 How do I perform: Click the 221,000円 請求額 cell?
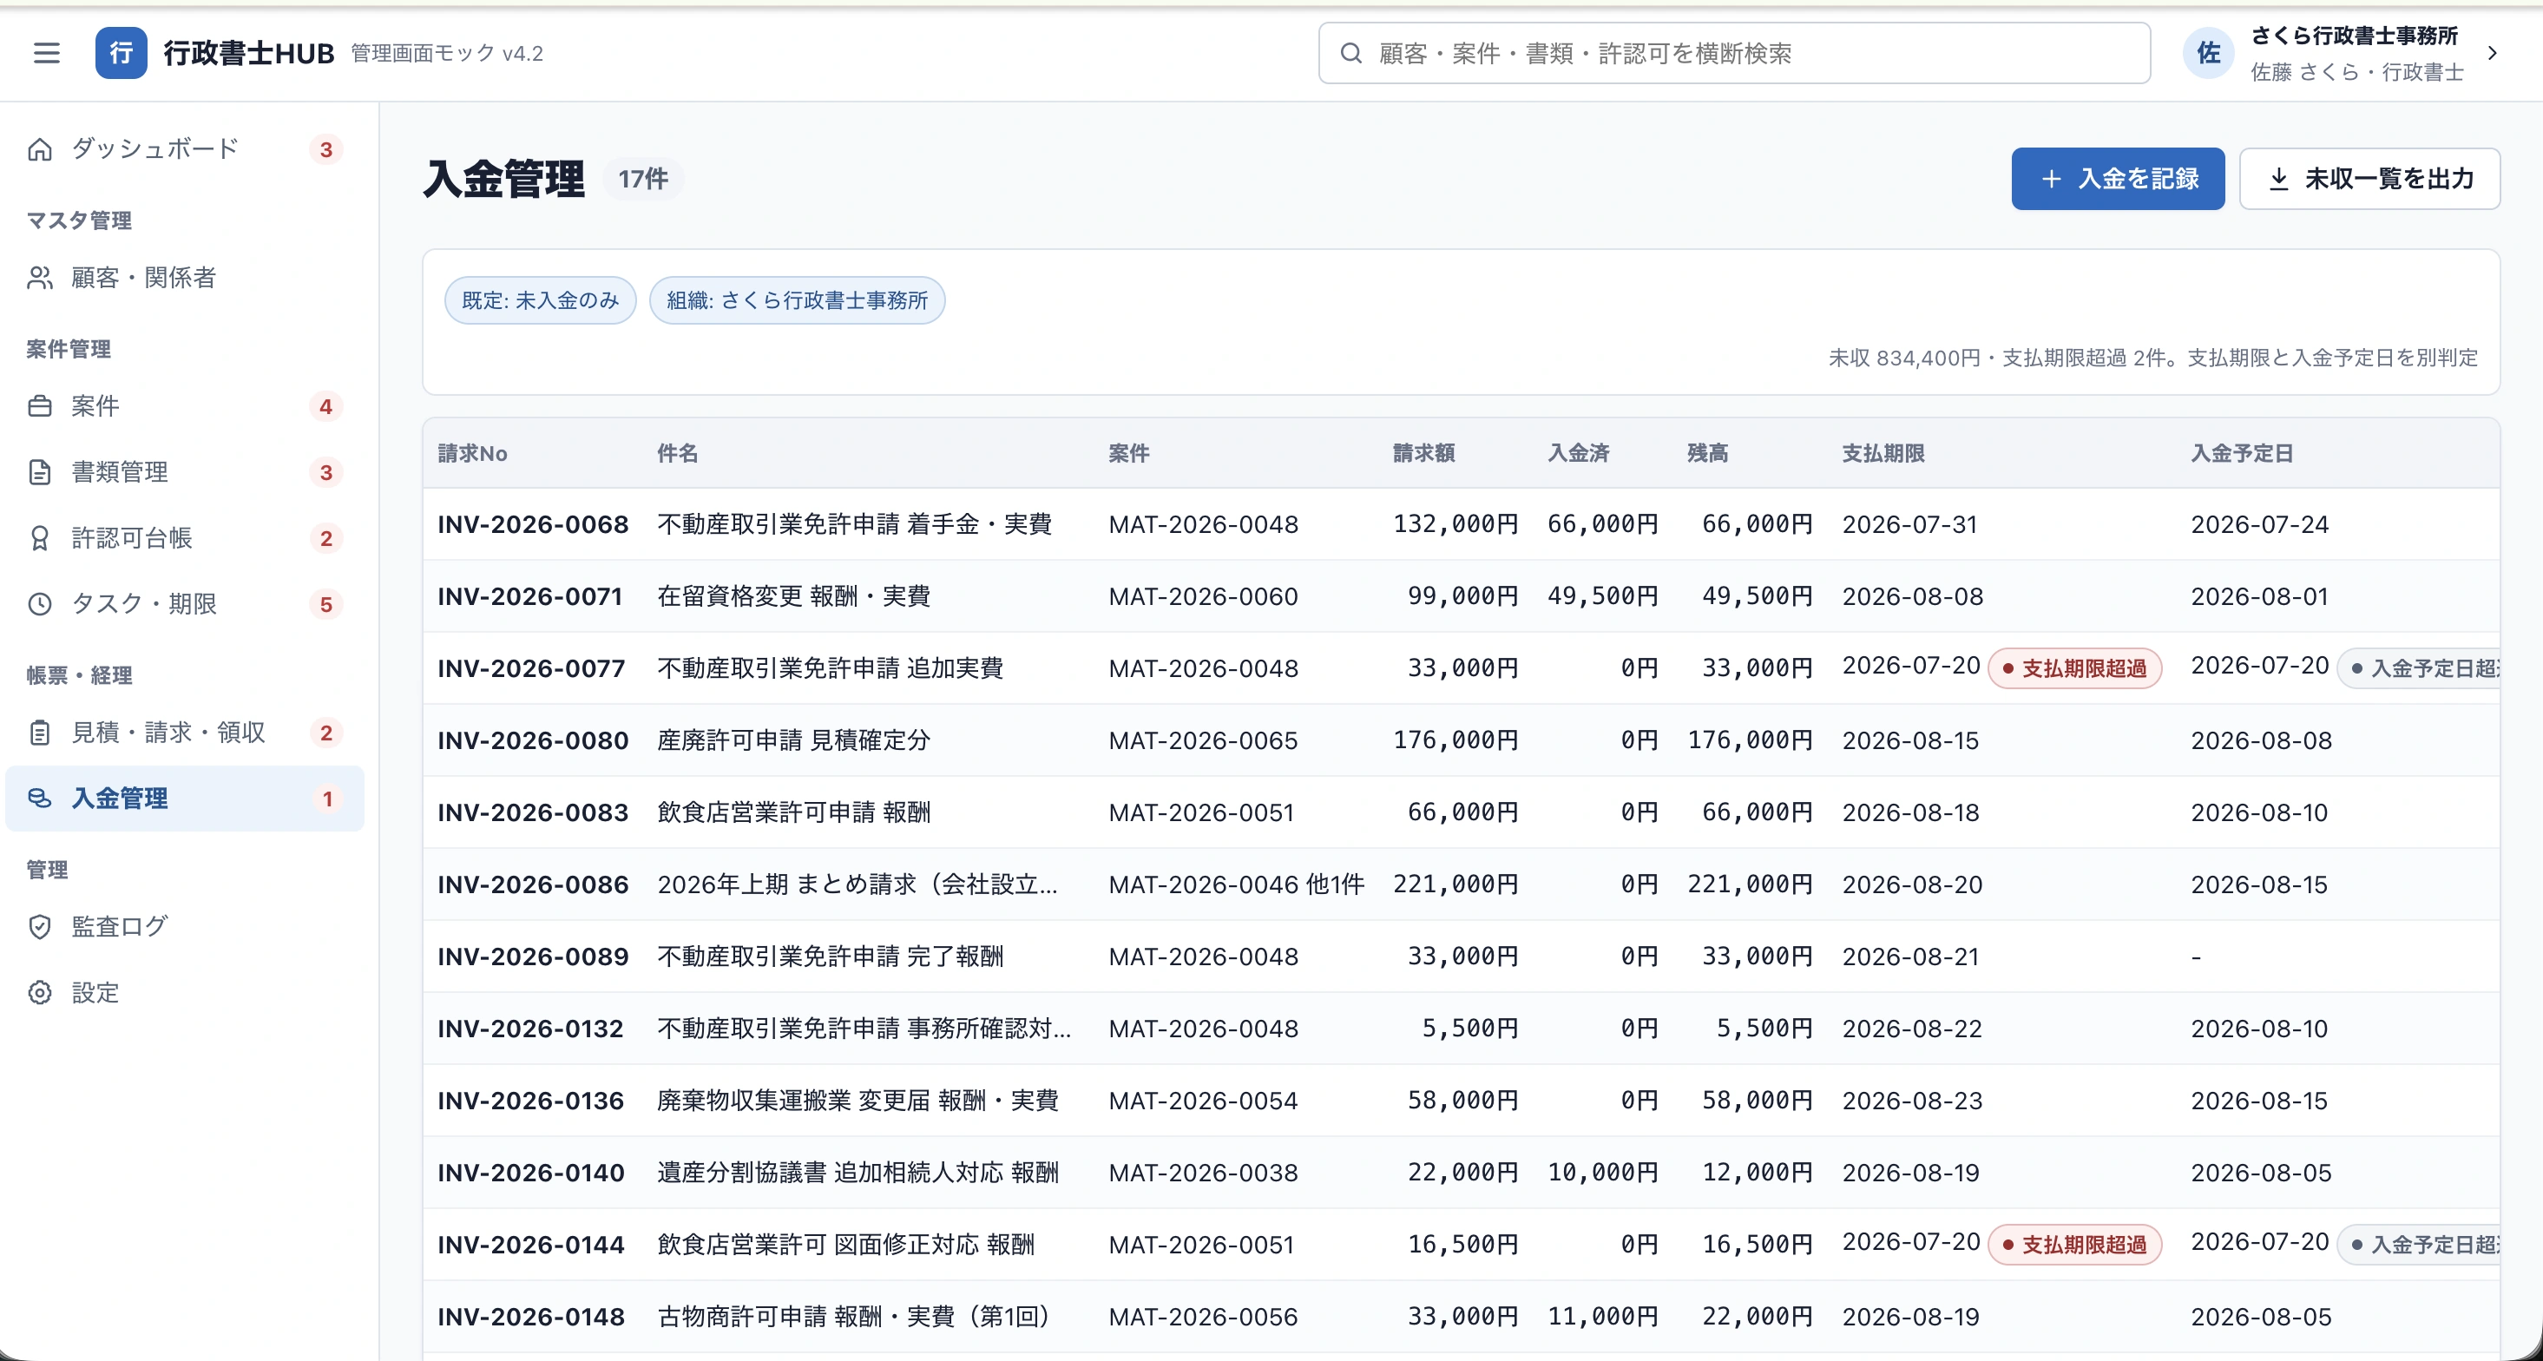point(1455,884)
